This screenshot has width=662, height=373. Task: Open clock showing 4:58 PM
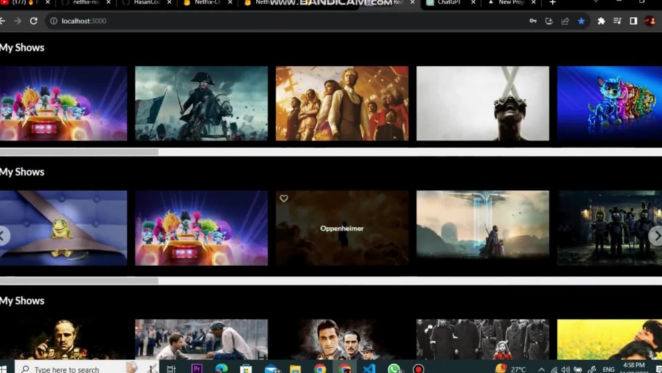[634, 368]
